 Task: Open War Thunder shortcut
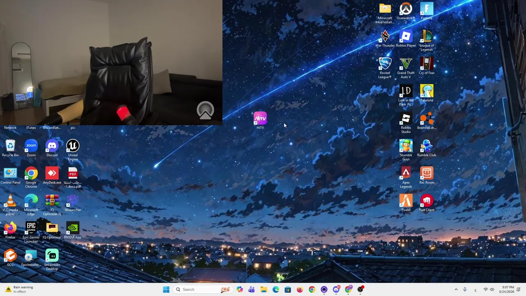tap(385, 39)
